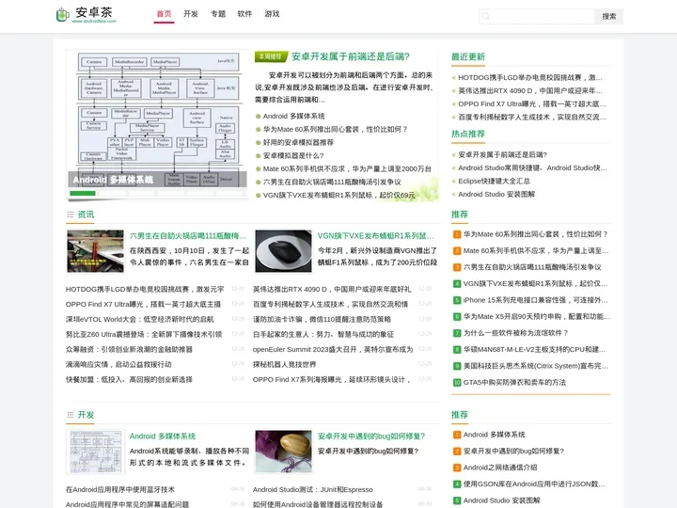This screenshot has width=677, height=508.
Task: Click rank 1 badge beside 华为Mate 60系列推出同心套装
Action: (457, 234)
